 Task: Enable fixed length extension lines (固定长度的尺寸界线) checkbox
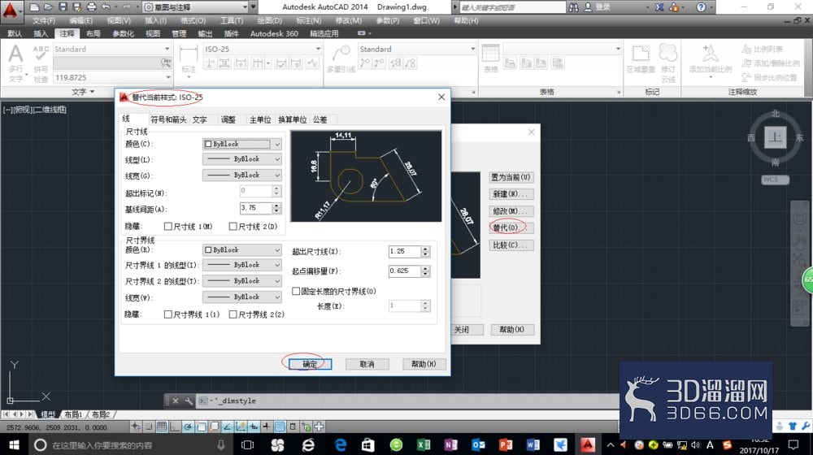click(296, 291)
